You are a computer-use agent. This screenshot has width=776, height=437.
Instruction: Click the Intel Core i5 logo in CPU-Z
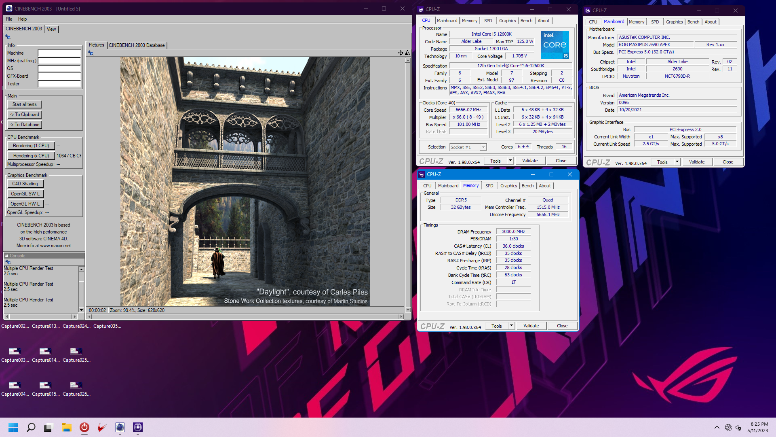(555, 45)
